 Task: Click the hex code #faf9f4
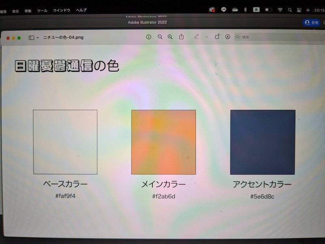65,196
